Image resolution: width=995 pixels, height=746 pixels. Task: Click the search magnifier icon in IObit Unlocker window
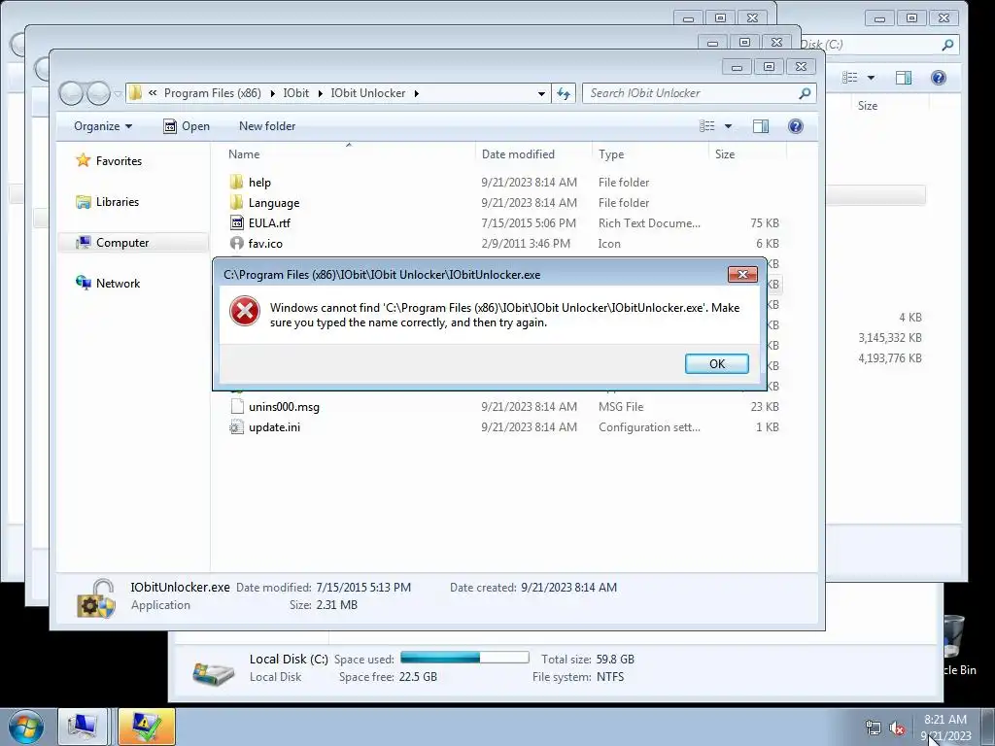805,93
